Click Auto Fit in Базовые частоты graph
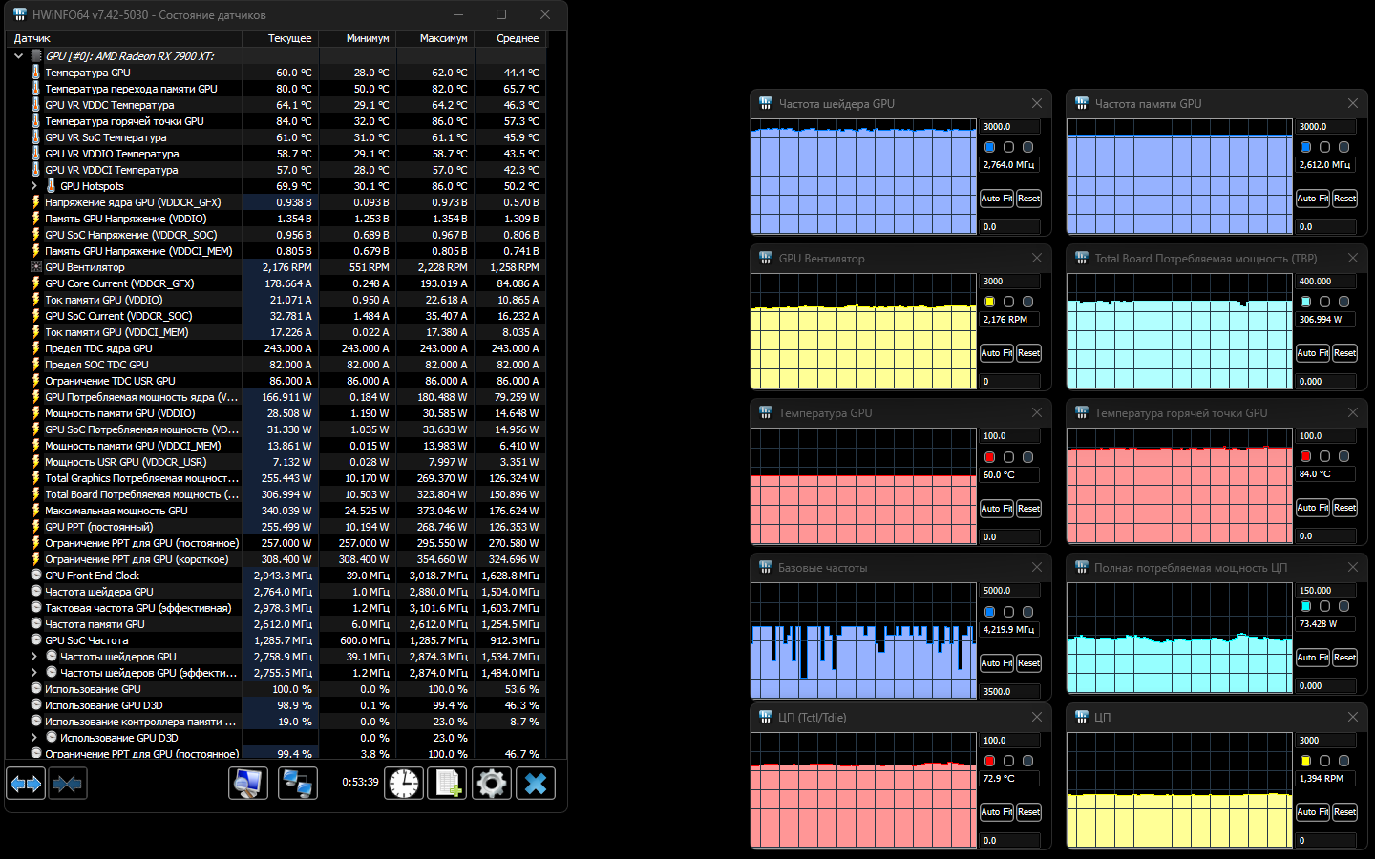1375x859 pixels. click(x=997, y=663)
